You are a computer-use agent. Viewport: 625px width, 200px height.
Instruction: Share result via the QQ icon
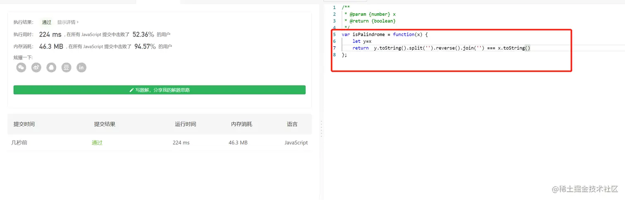point(51,67)
